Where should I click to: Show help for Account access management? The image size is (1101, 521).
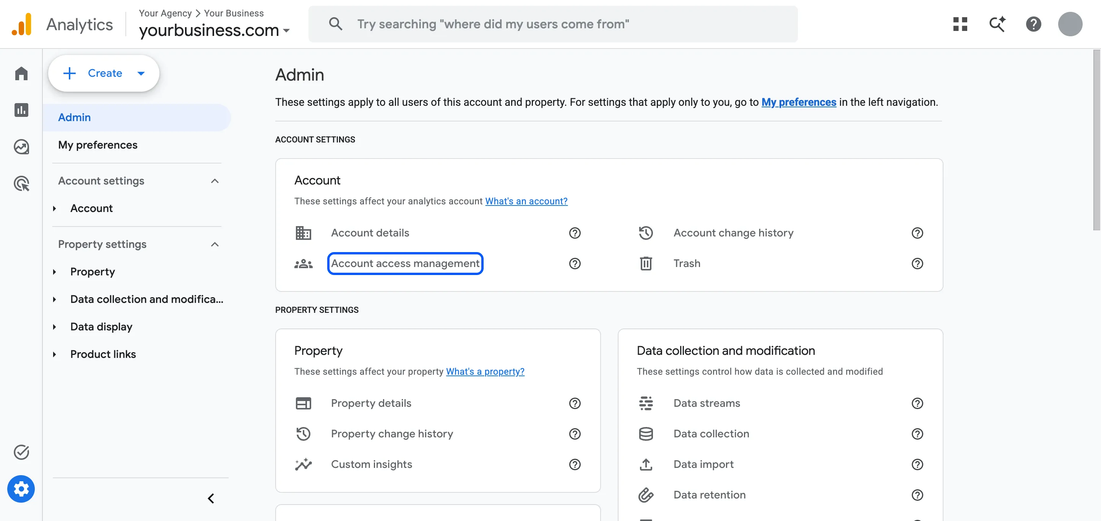click(575, 264)
